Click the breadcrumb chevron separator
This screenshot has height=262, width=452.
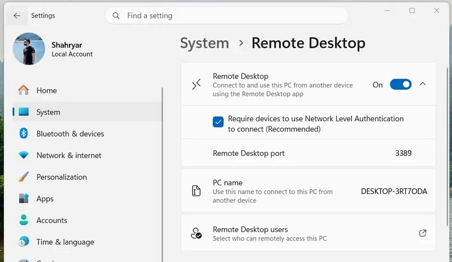click(x=241, y=43)
